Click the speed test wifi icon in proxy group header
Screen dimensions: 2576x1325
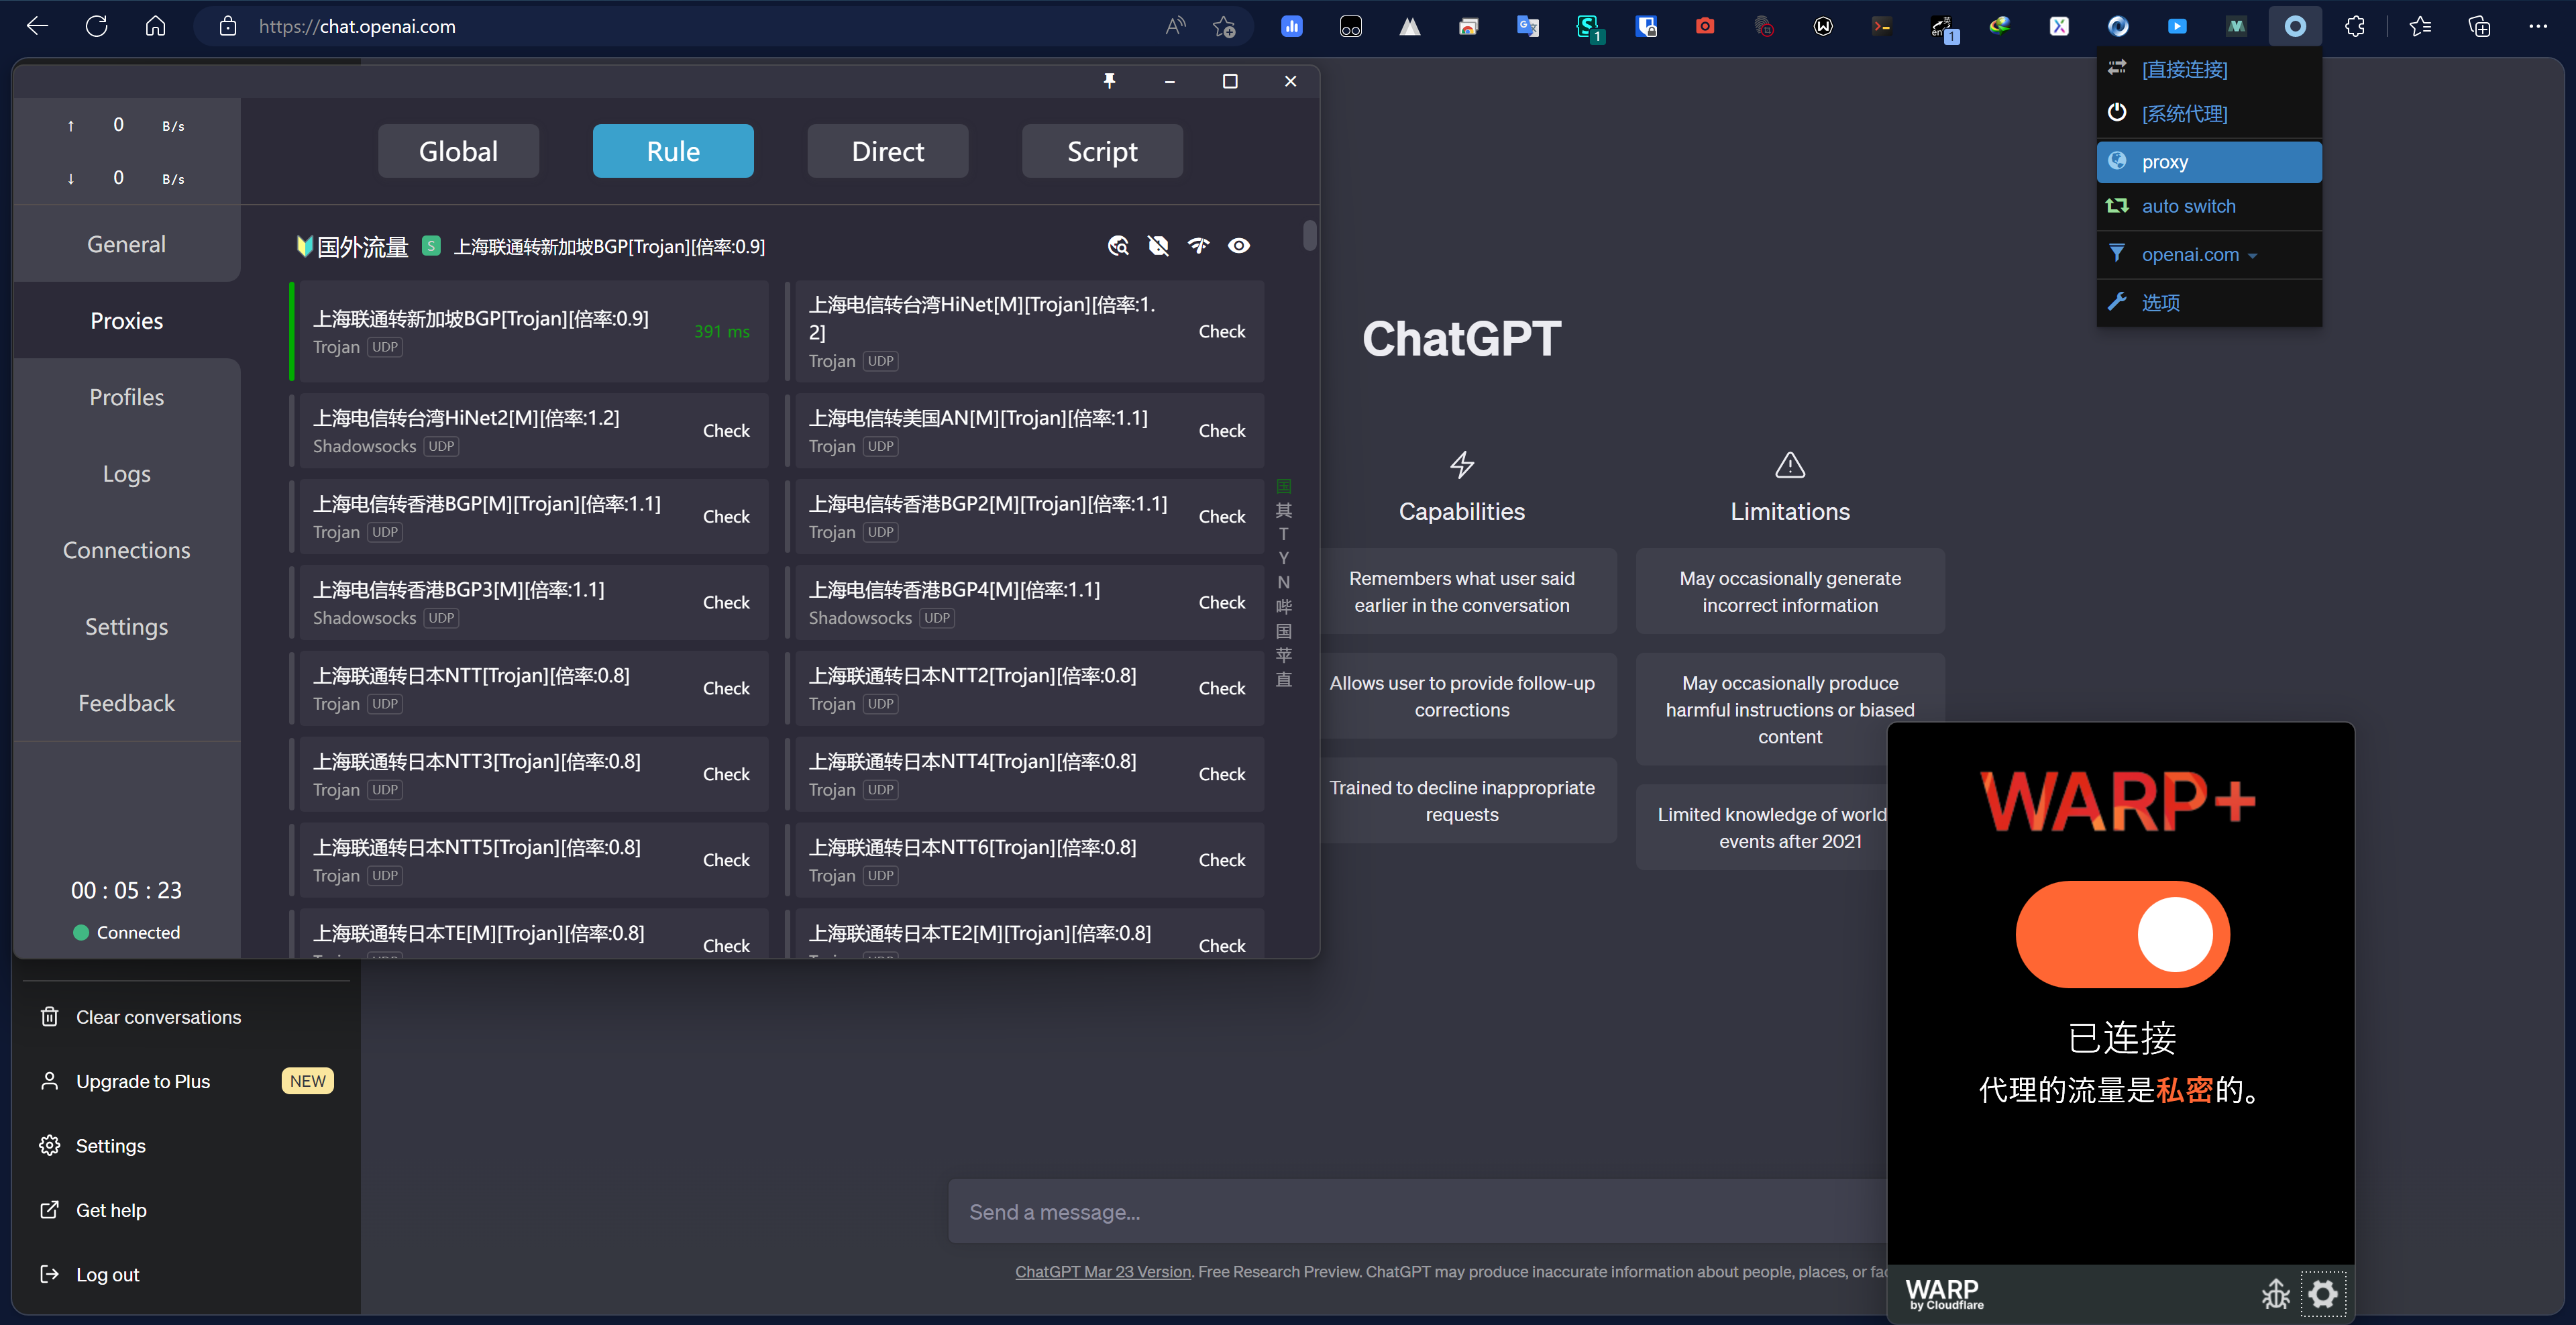pyautogui.click(x=1198, y=246)
